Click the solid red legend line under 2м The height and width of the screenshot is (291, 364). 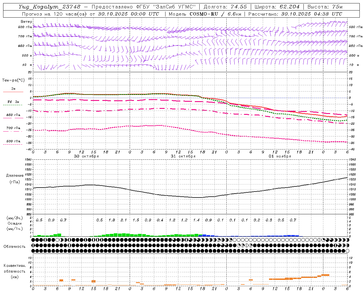pos(13,92)
